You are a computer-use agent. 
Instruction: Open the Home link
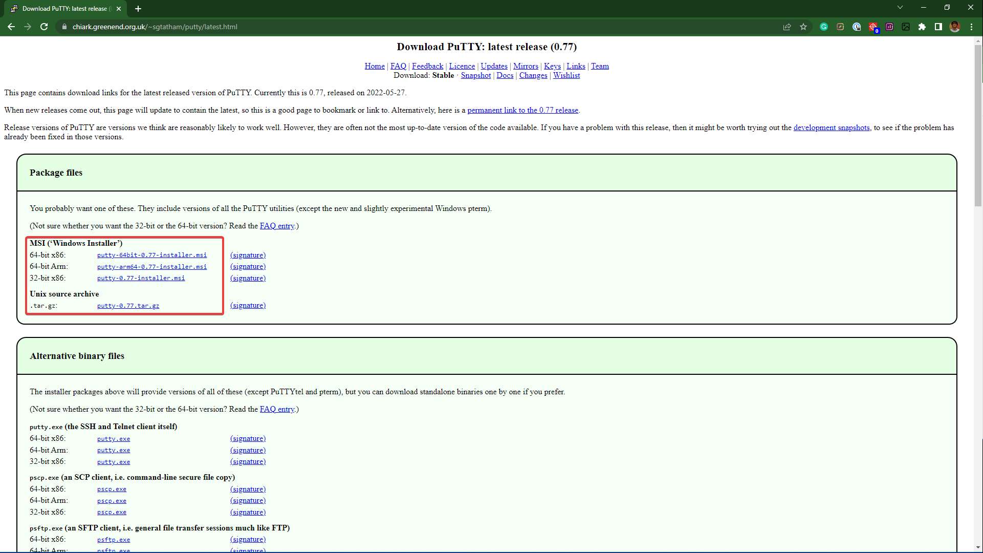(x=375, y=66)
